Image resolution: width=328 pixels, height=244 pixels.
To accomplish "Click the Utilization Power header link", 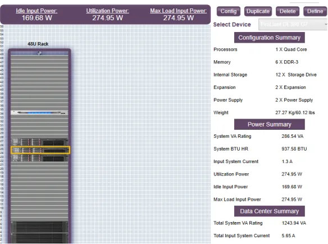I will [107, 11].
